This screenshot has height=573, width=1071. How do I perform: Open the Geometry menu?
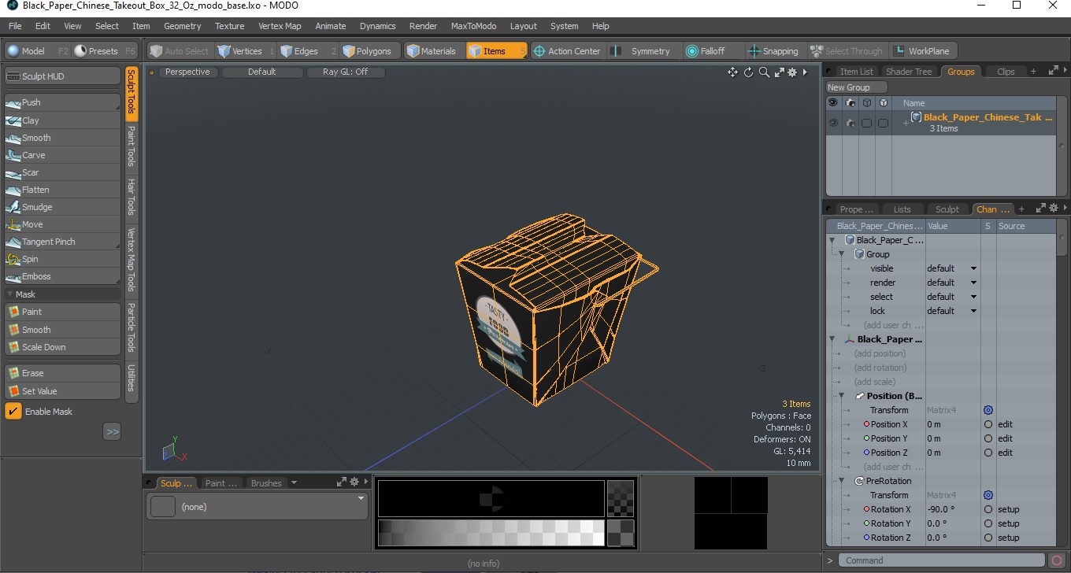coord(183,26)
